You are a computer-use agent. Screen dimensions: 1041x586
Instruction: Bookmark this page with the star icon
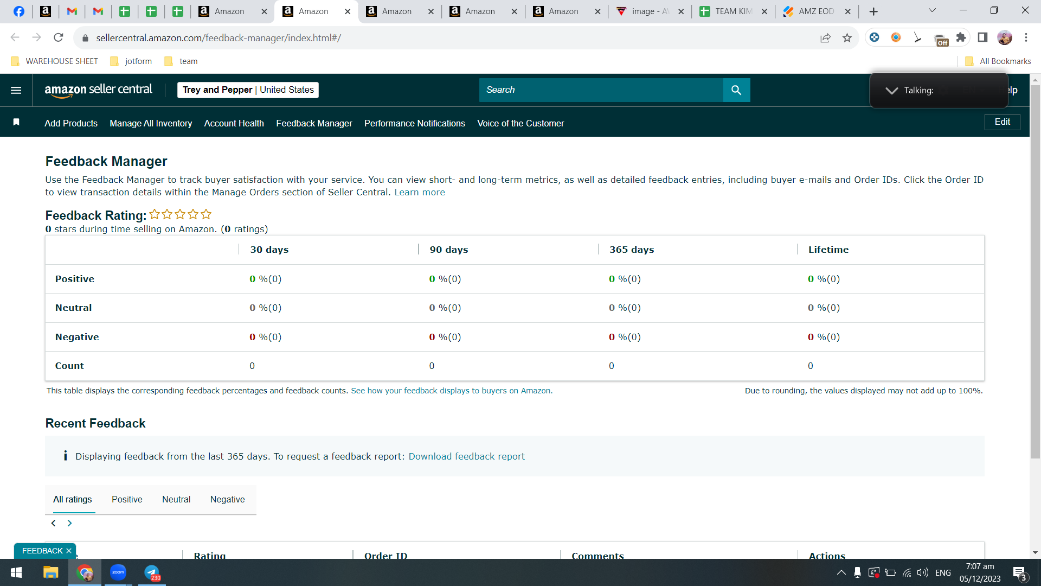(847, 37)
